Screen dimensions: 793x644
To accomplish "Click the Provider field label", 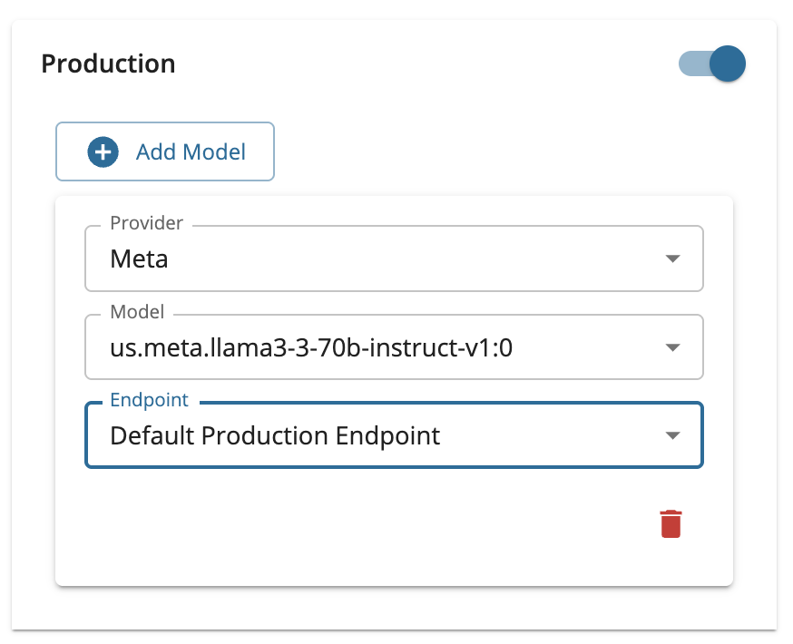I will (146, 223).
